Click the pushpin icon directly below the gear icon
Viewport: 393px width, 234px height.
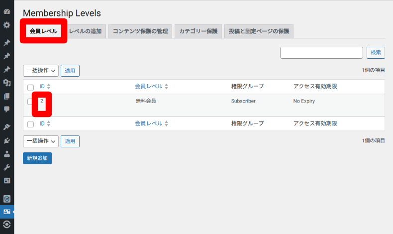click(x=7, y=43)
